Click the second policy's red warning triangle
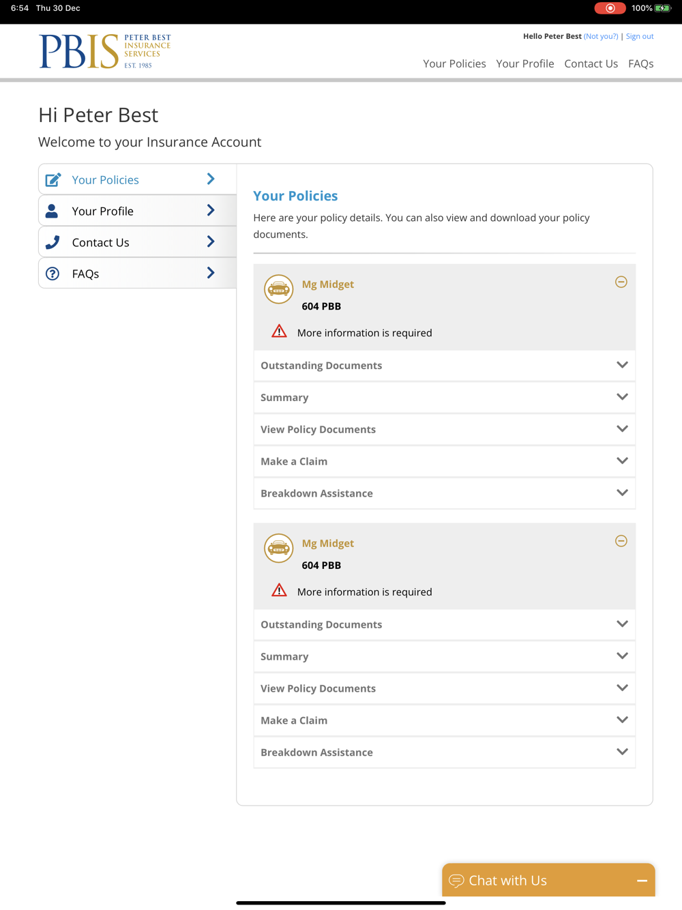682x910 pixels. pos(279,591)
